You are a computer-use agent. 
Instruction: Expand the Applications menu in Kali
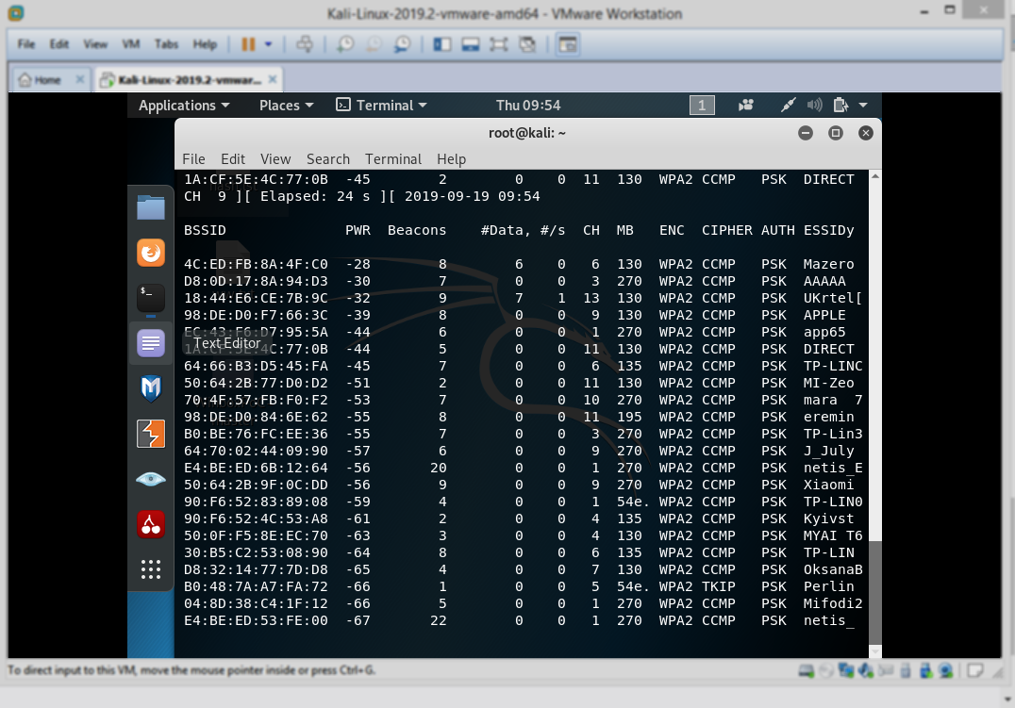(x=184, y=105)
